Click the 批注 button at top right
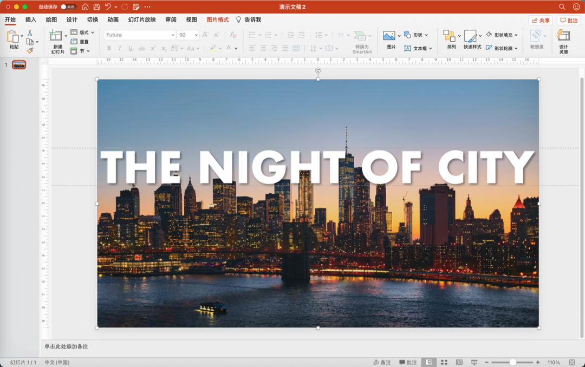The height and width of the screenshot is (367, 585). 569,21
